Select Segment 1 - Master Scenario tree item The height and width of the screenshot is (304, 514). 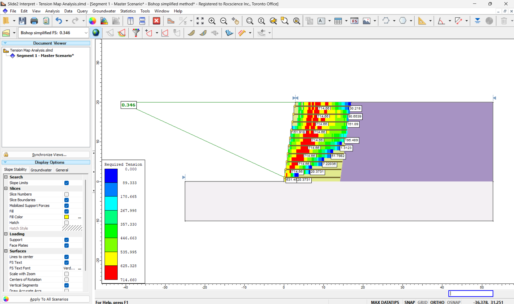45,56
